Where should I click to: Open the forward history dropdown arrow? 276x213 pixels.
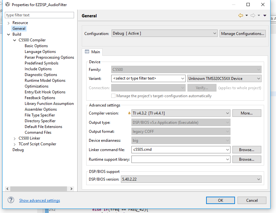tap(259, 15)
